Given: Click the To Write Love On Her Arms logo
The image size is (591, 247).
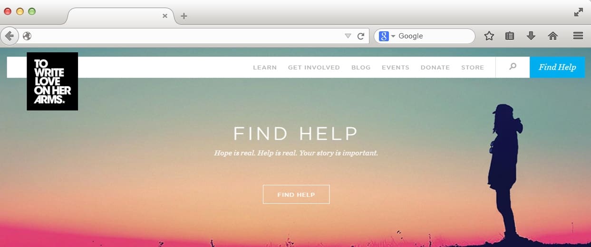Looking at the screenshot, I should [x=52, y=81].
